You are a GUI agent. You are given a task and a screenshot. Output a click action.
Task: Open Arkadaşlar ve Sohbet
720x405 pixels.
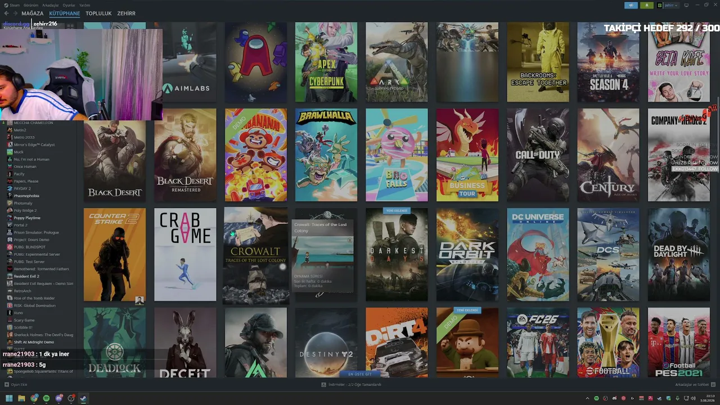pos(695,385)
